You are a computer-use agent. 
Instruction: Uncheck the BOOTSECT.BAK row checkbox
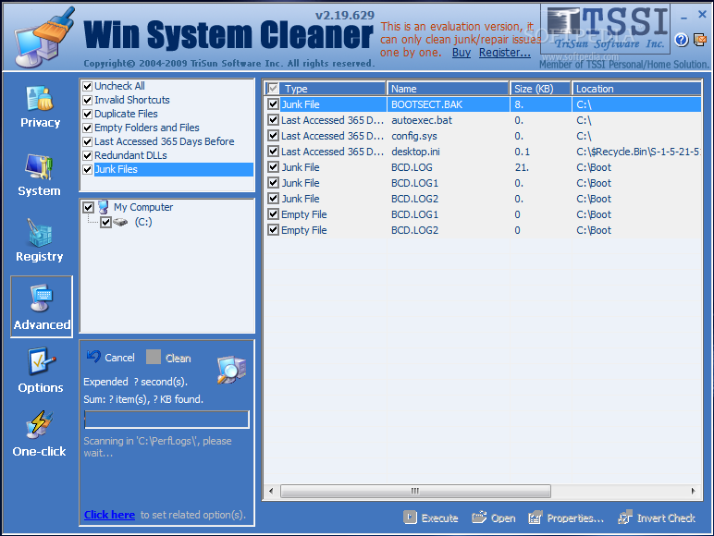click(273, 104)
